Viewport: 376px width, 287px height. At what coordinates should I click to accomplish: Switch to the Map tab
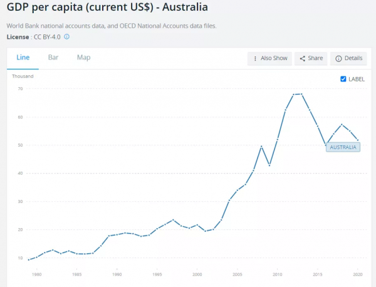coord(84,58)
